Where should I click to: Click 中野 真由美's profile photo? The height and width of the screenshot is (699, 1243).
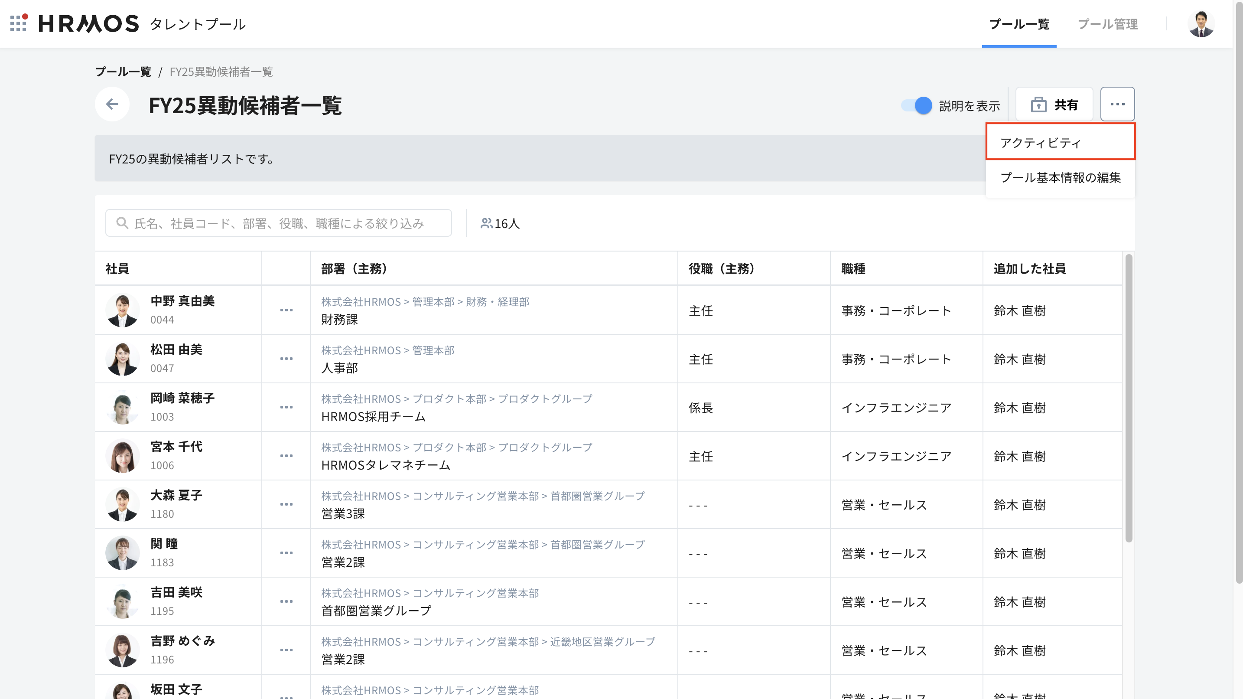[123, 310]
